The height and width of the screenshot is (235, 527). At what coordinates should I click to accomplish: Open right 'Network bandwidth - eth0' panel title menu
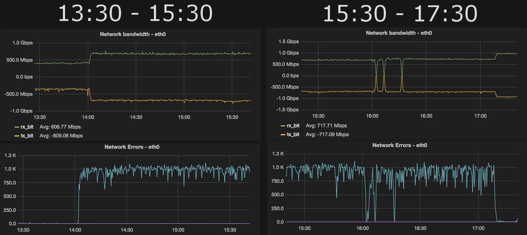(x=399, y=33)
